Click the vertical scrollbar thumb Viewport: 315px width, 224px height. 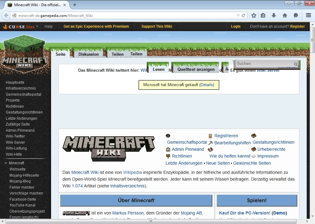(313, 40)
